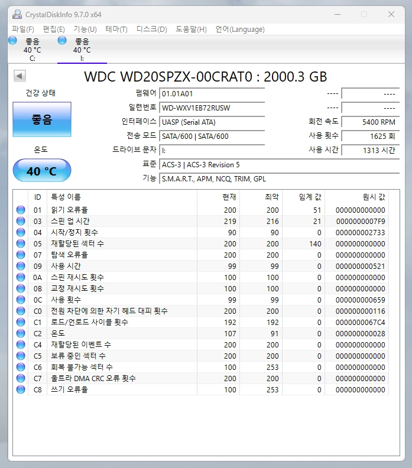This screenshot has width=412, height=468.
Task: Click the power on hours value 1313 시간
Action: click(x=370, y=151)
